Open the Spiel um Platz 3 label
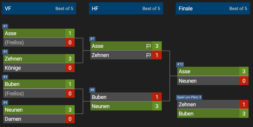253x127 pixels. click(189, 97)
